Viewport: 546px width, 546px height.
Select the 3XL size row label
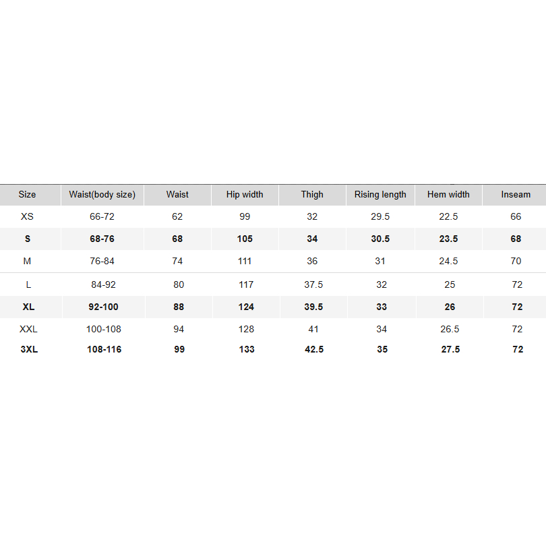[29, 349]
